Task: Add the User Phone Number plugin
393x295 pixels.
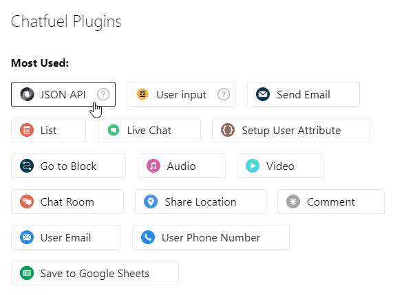Action: pos(211,237)
